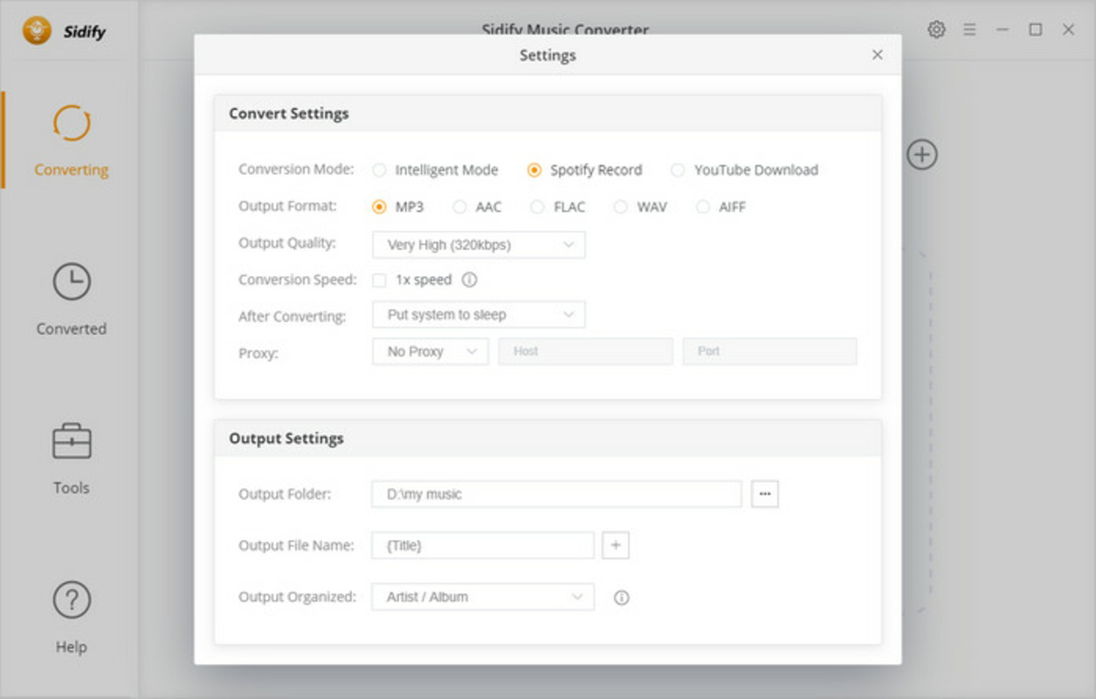Open the After Converting dropdown
Viewport: 1096px width, 699px height.
(x=479, y=315)
